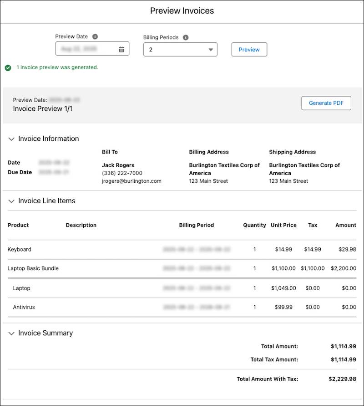Open the Billing Periods info tooltip
364x406 pixels.
[x=186, y=37]
